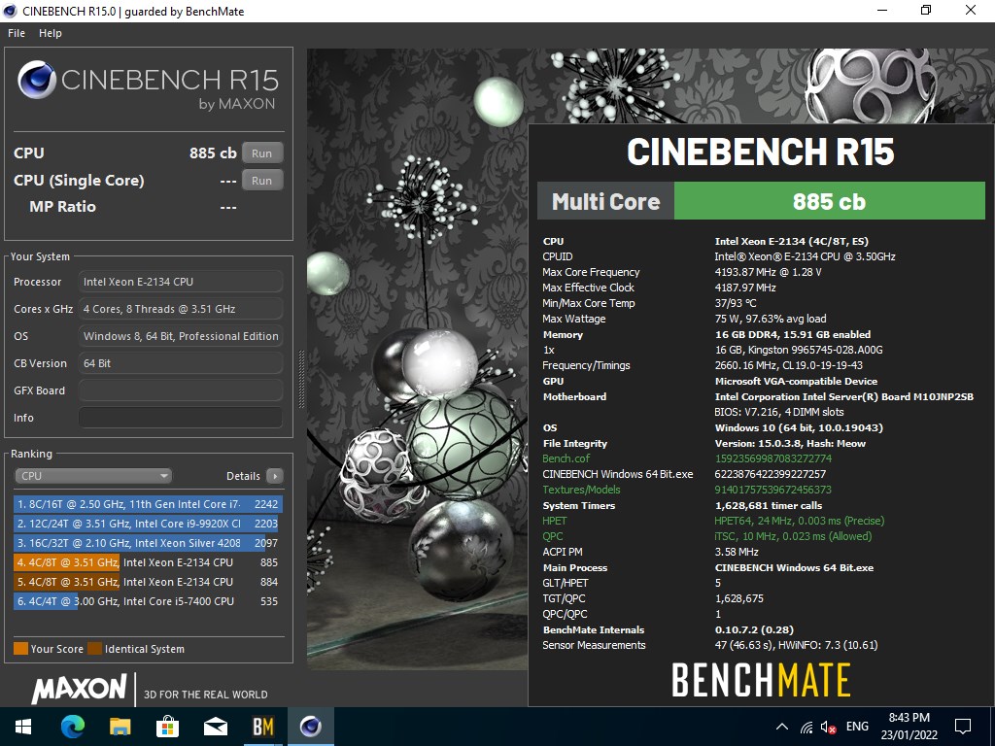
Task: Select the Processor field Intel Xeon E-2134
Action: tap(181, 282)
